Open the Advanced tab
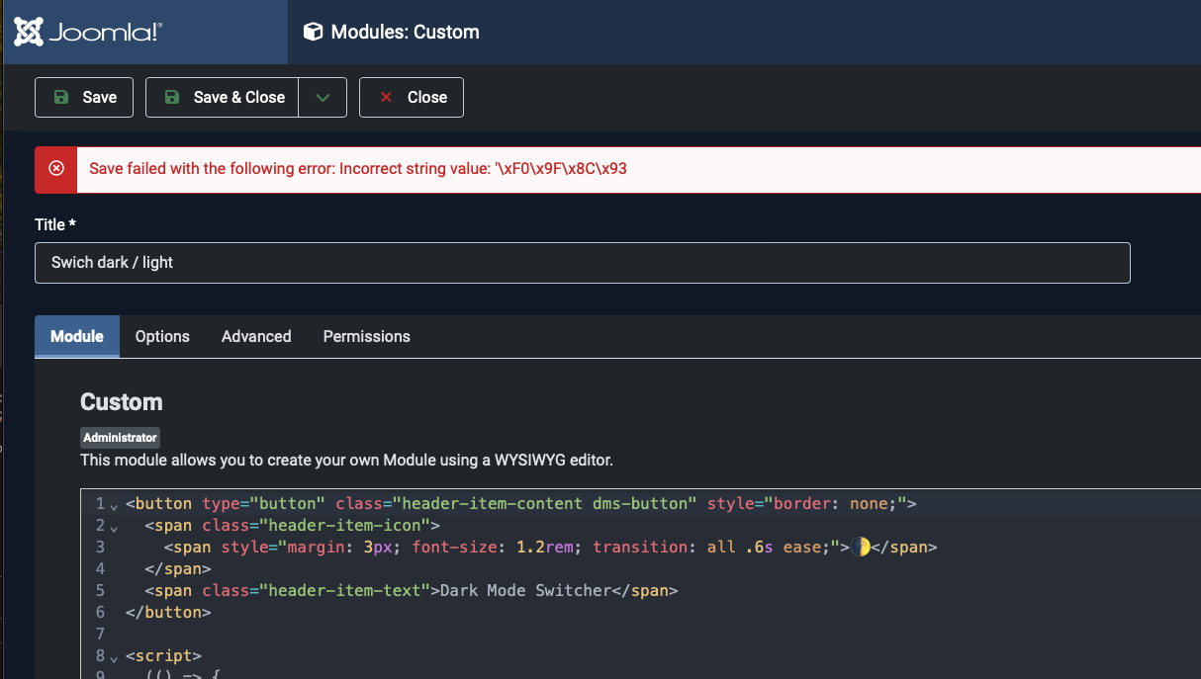This screenshot has height=679, width=1201. [x=256, y=337]
